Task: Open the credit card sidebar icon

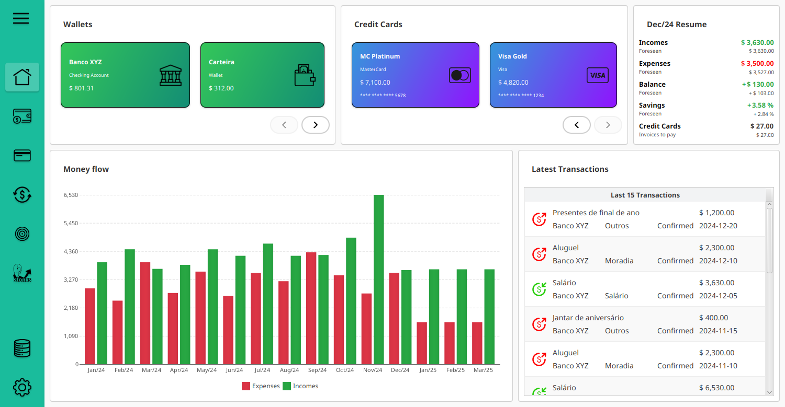Action: (22, 156)
